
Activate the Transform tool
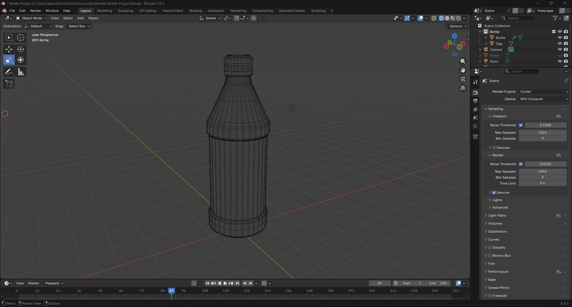(20, 60)
